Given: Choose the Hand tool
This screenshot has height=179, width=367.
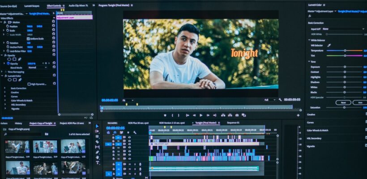Looking at the screenshot, I should pos(97,158).
